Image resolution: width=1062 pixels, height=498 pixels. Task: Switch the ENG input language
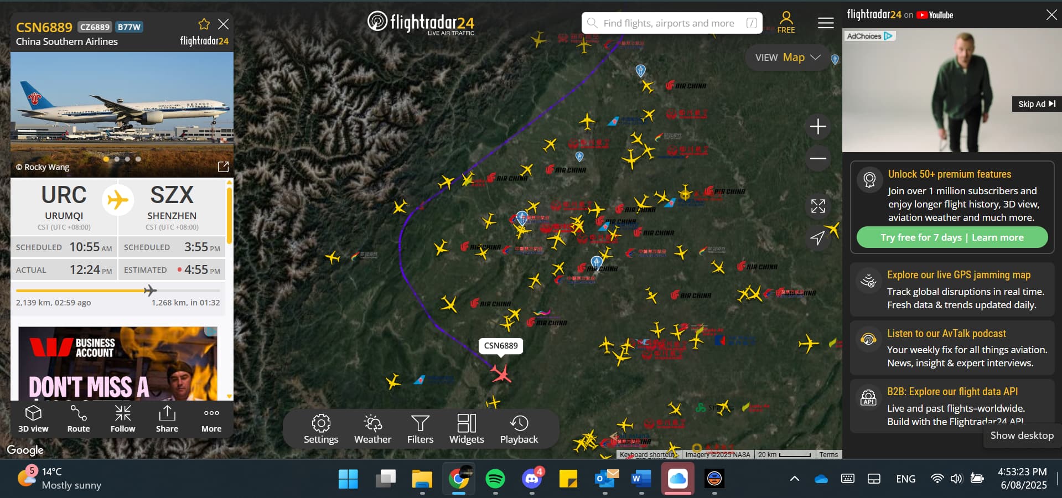coord(906,479)
